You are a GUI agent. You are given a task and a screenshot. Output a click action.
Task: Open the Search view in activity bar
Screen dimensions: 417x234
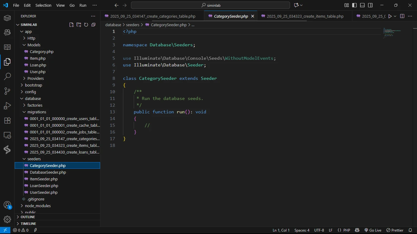pos(7,76)
